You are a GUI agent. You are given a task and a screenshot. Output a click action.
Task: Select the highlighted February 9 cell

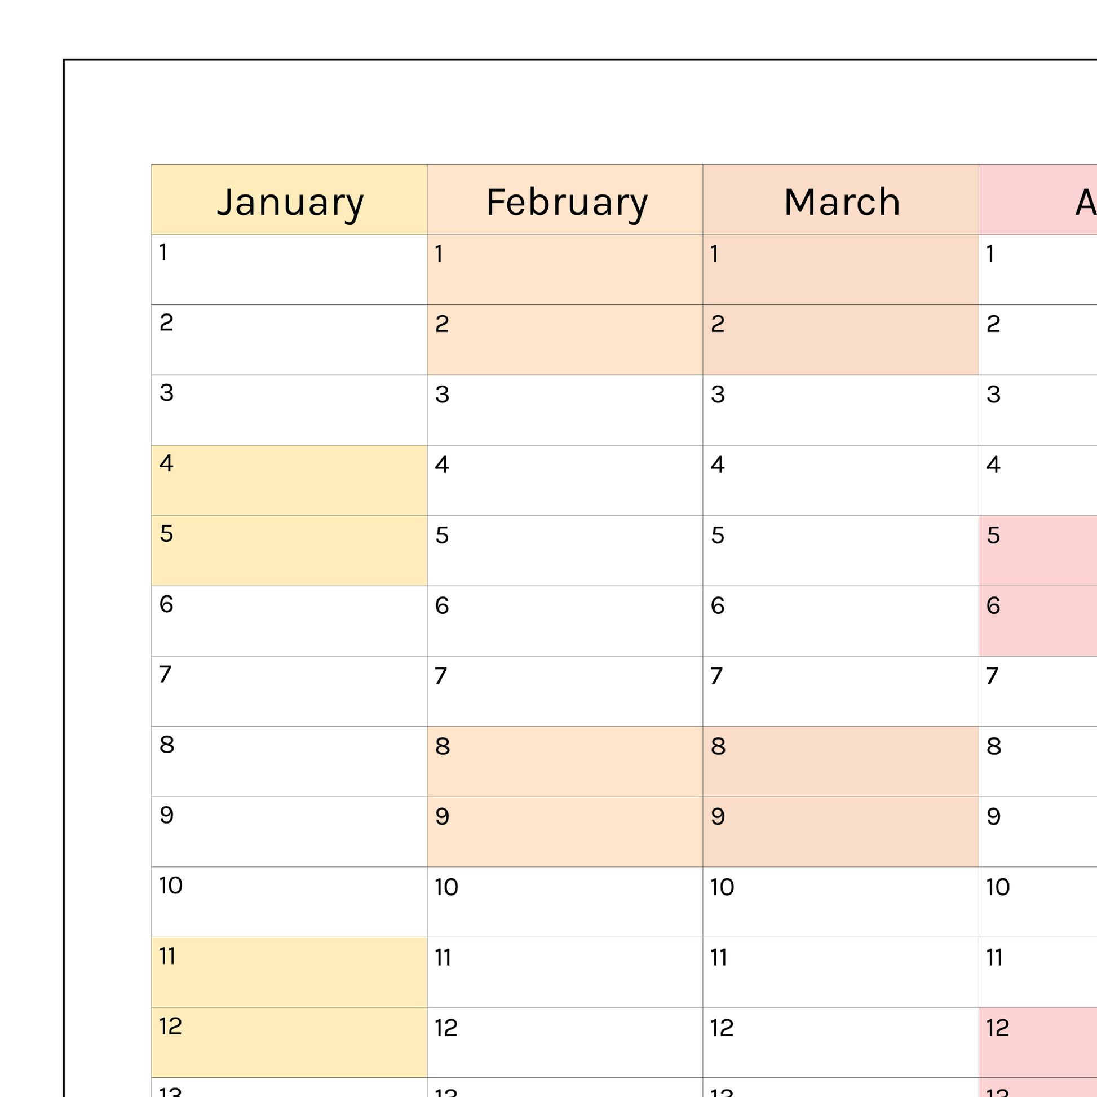coord(564,831)
